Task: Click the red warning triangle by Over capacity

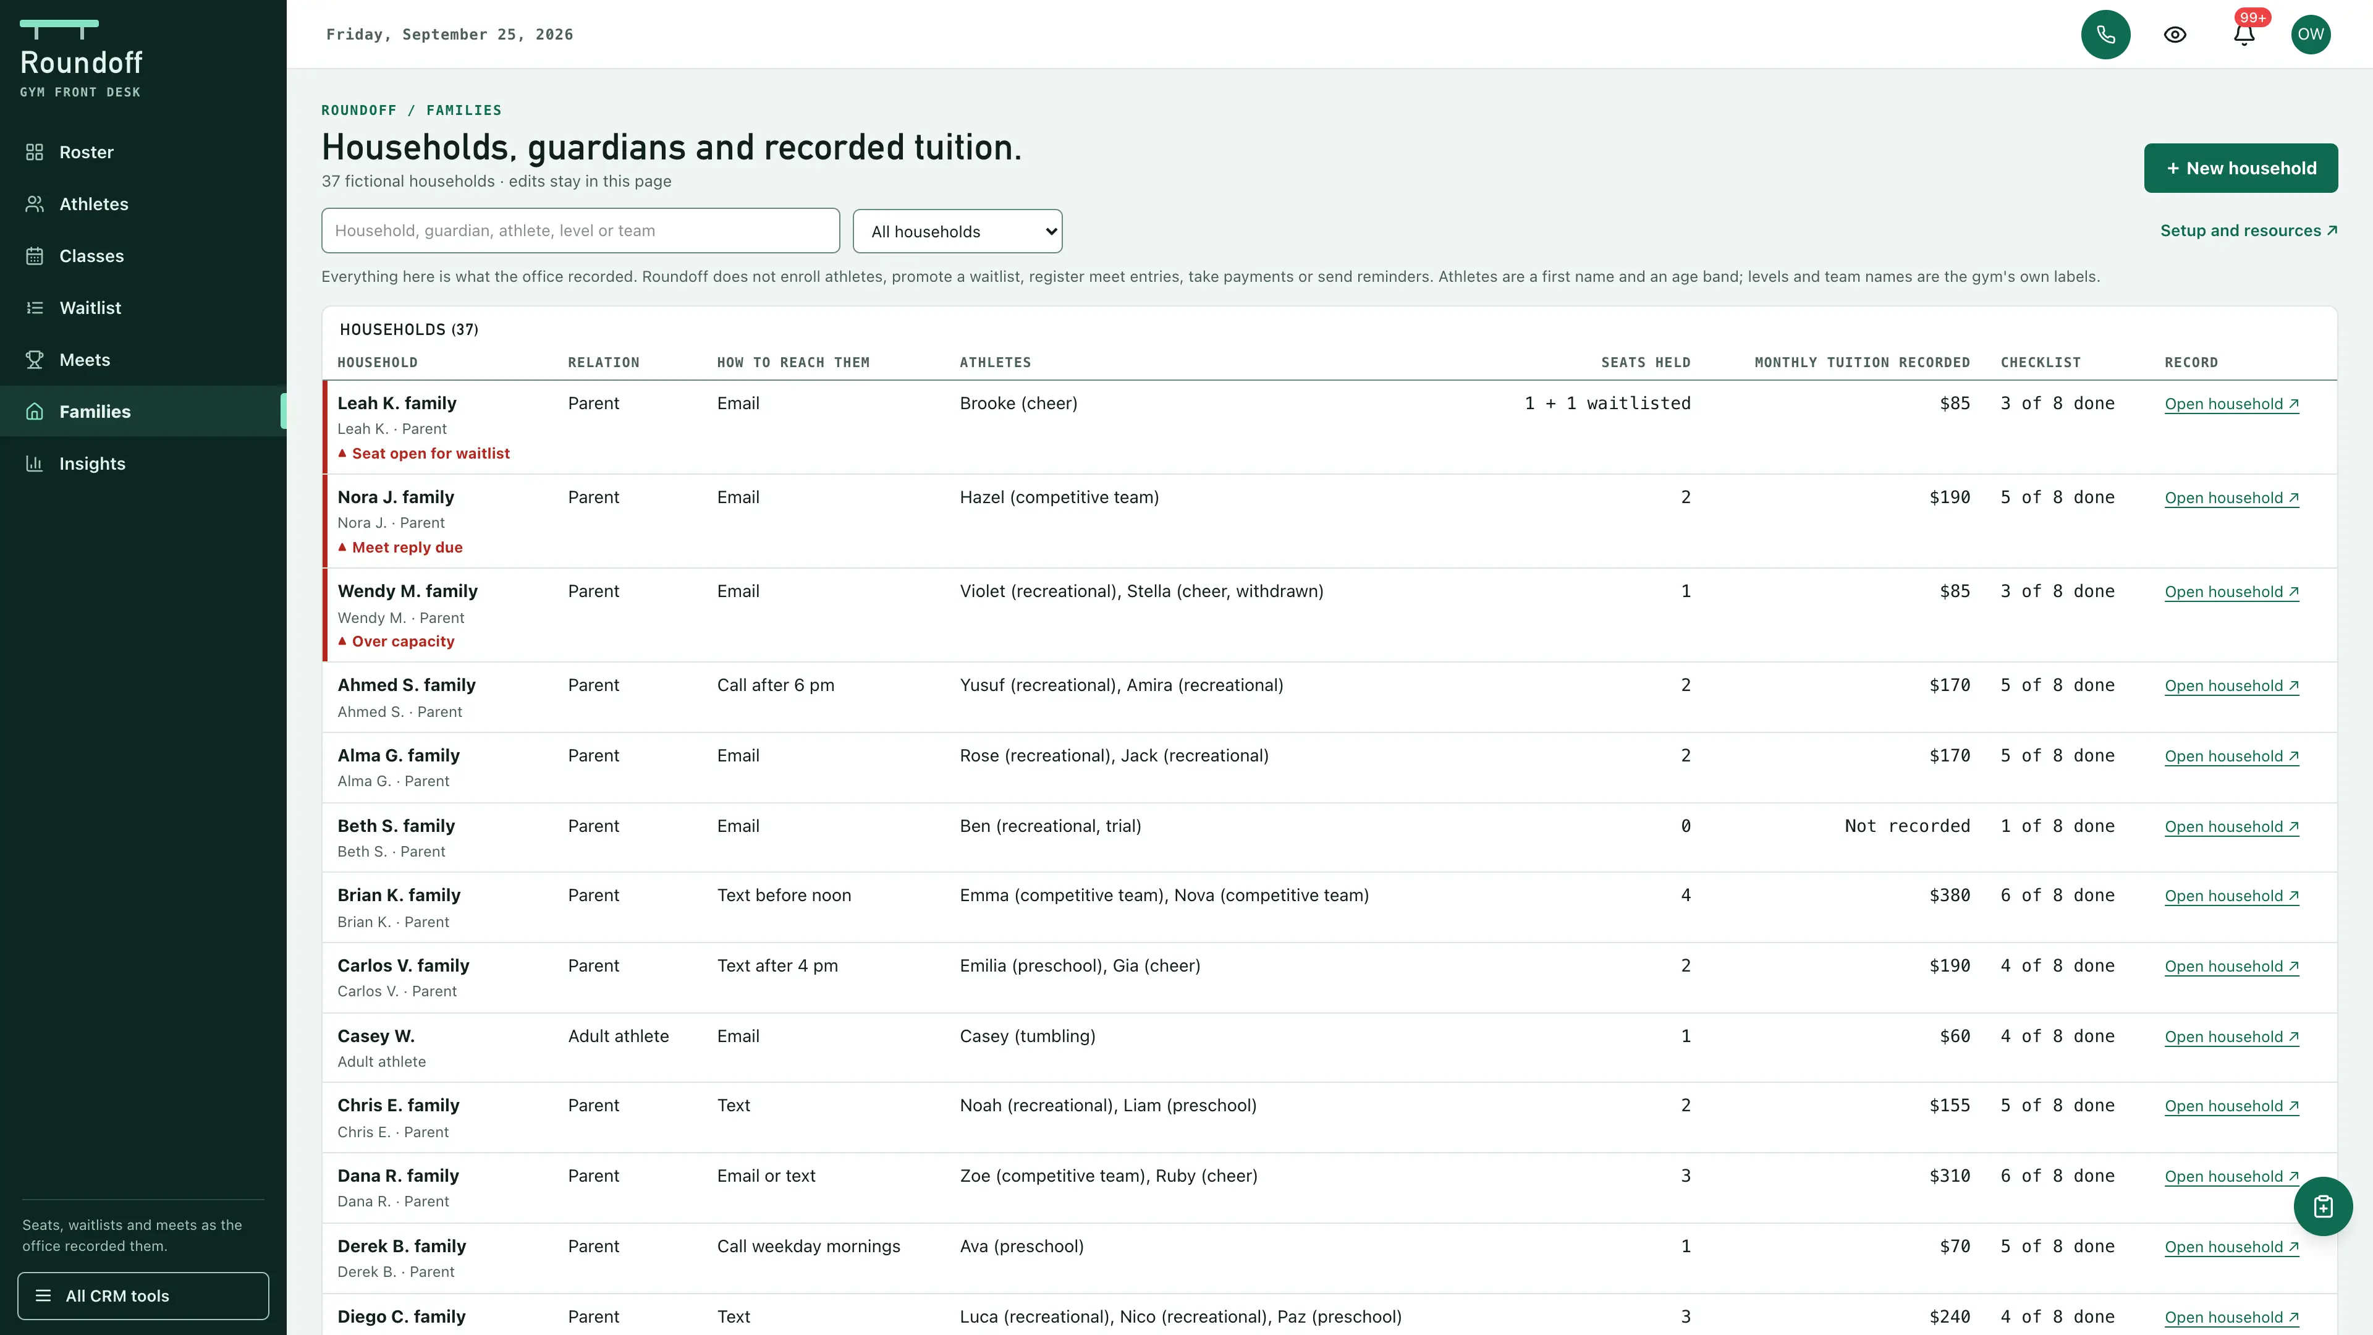Action: [342, 642]
